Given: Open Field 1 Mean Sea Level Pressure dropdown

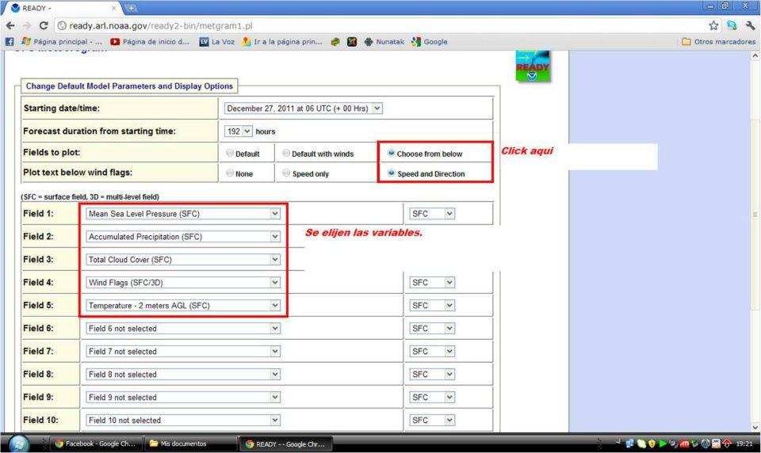Looking at the screenshot, I should pos(183,214).
